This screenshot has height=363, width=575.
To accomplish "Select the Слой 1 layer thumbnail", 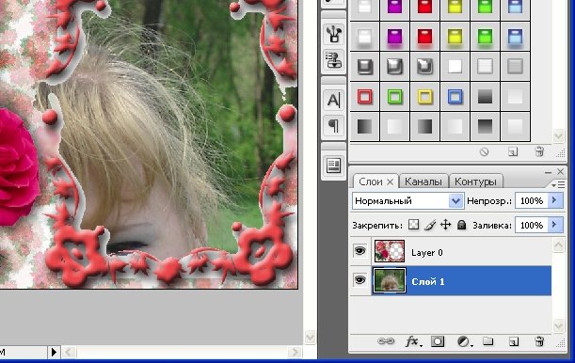I will [x=390, y=280].
